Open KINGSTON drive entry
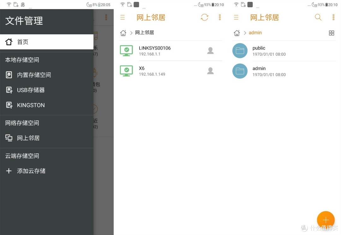This screenshot has height=235, width=341. pyautogui.click(x=47, y=105)
